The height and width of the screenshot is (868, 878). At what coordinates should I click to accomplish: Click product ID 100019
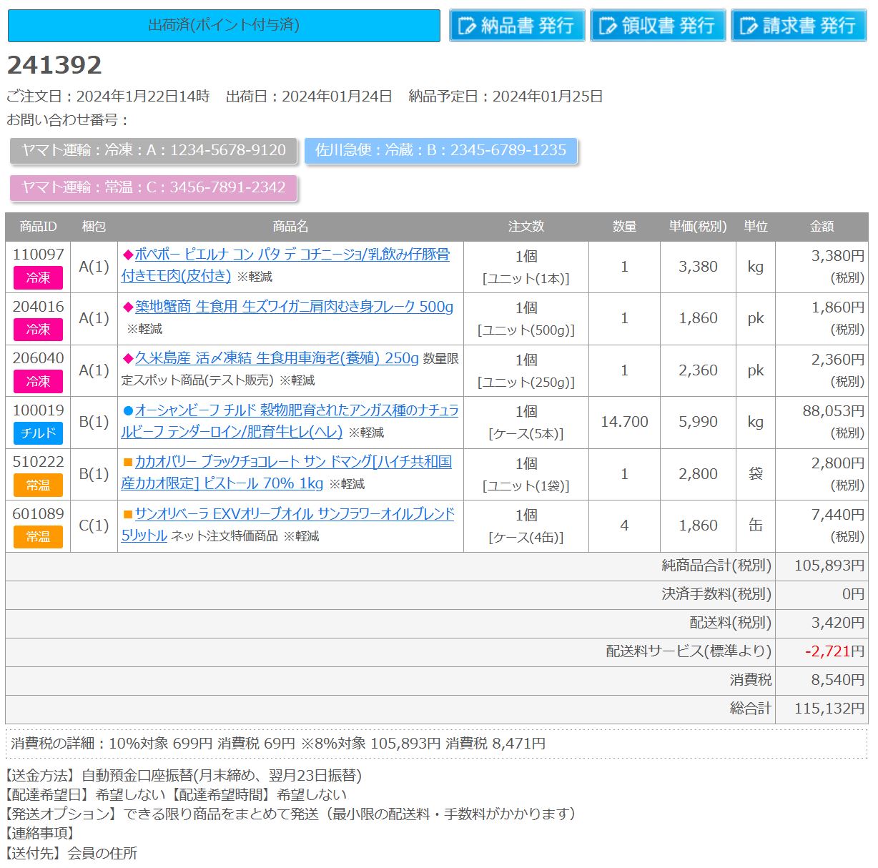tap(38, 410)
